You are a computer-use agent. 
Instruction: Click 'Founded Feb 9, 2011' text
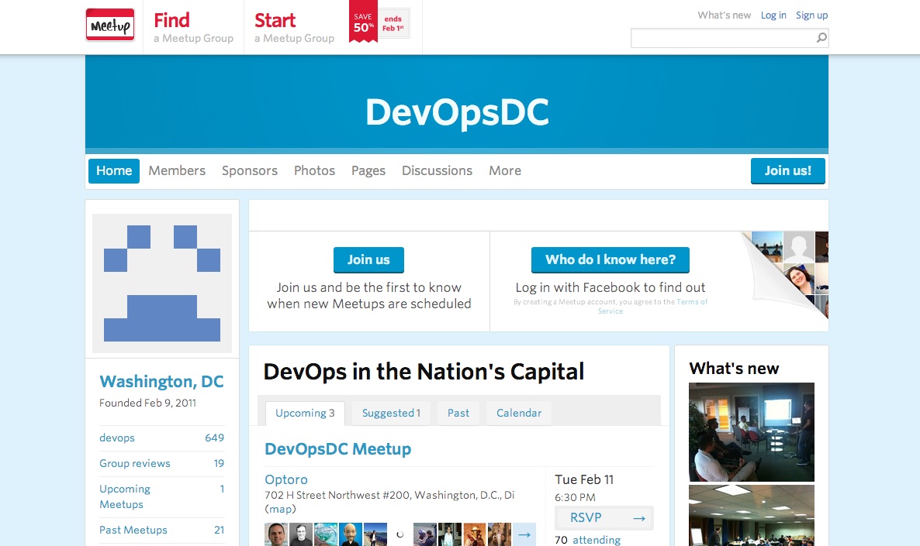pos(148,403)
